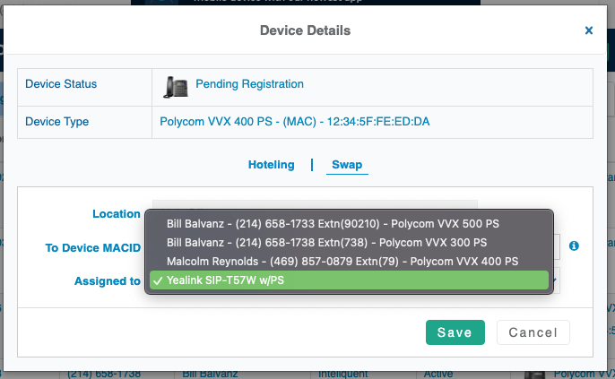Click the To Device MACID label
This screenshot has width=615, height=379.
coord(92,247)
